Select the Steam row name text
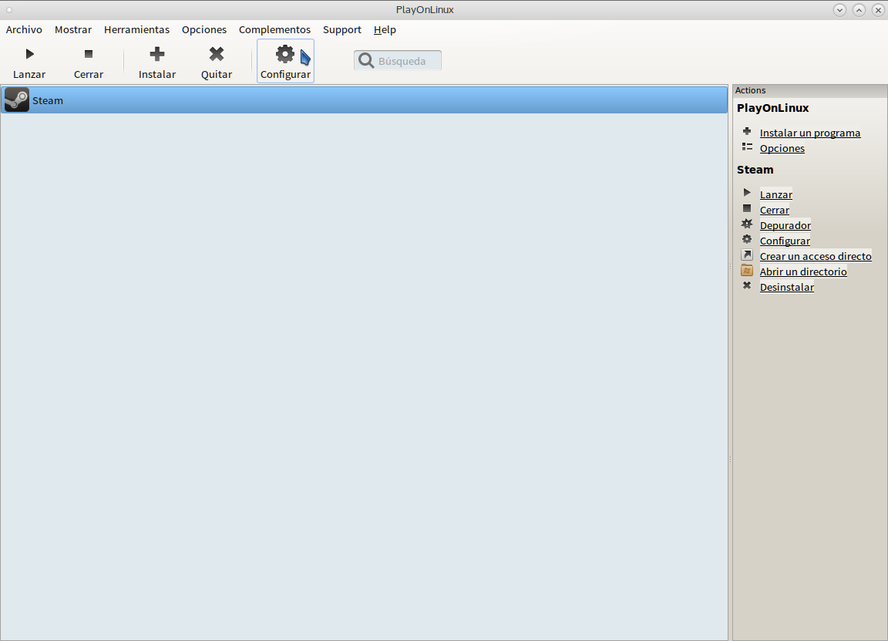Screen dimensions: 888x641 (x=48, y=100)
